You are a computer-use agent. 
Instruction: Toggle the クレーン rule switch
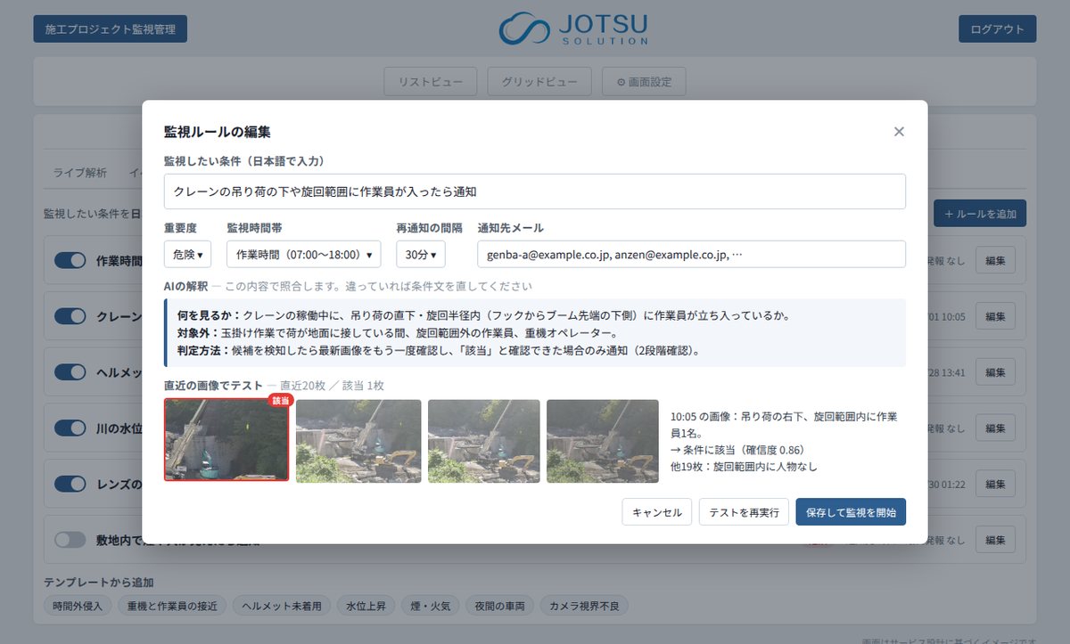[x=70, y=316]
